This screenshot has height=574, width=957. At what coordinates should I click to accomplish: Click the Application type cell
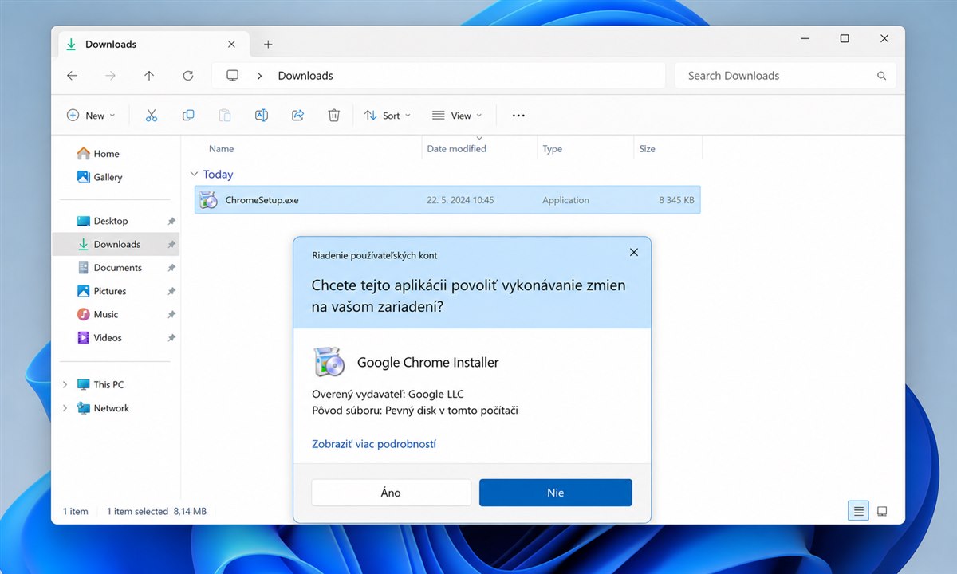pyautogui.click(x=565, y=200)
